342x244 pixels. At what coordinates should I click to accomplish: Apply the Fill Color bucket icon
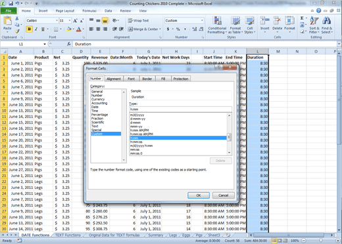pos(69,29)
